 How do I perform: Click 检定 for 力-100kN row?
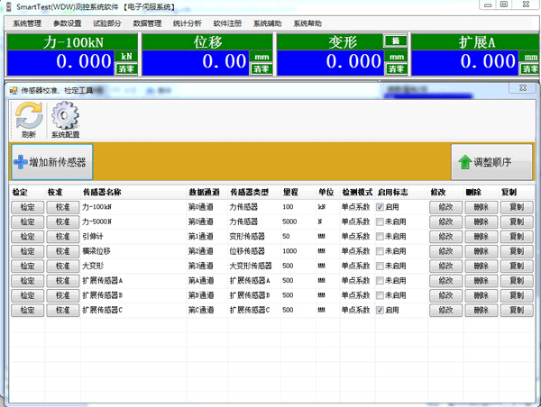click(27, 207)
